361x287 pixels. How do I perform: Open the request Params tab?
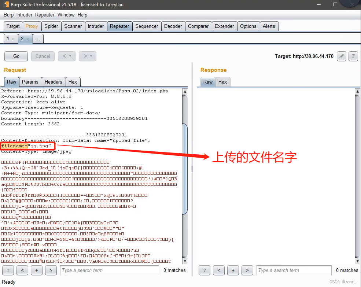coord(30,82)
